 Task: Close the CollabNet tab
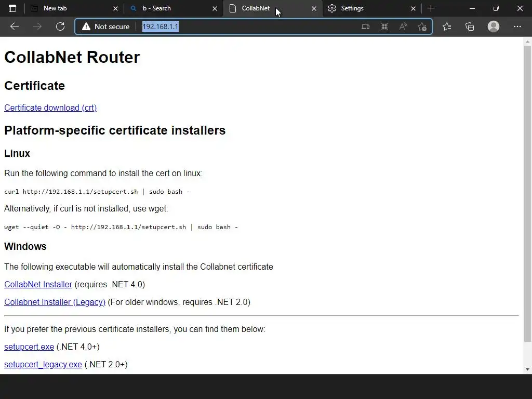[x=314, y=8]
